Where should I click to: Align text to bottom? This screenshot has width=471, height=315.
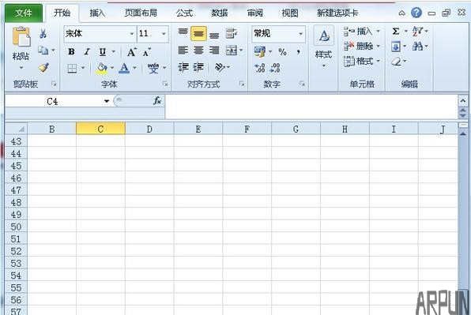pyautogui.click(x=214, y=35)
